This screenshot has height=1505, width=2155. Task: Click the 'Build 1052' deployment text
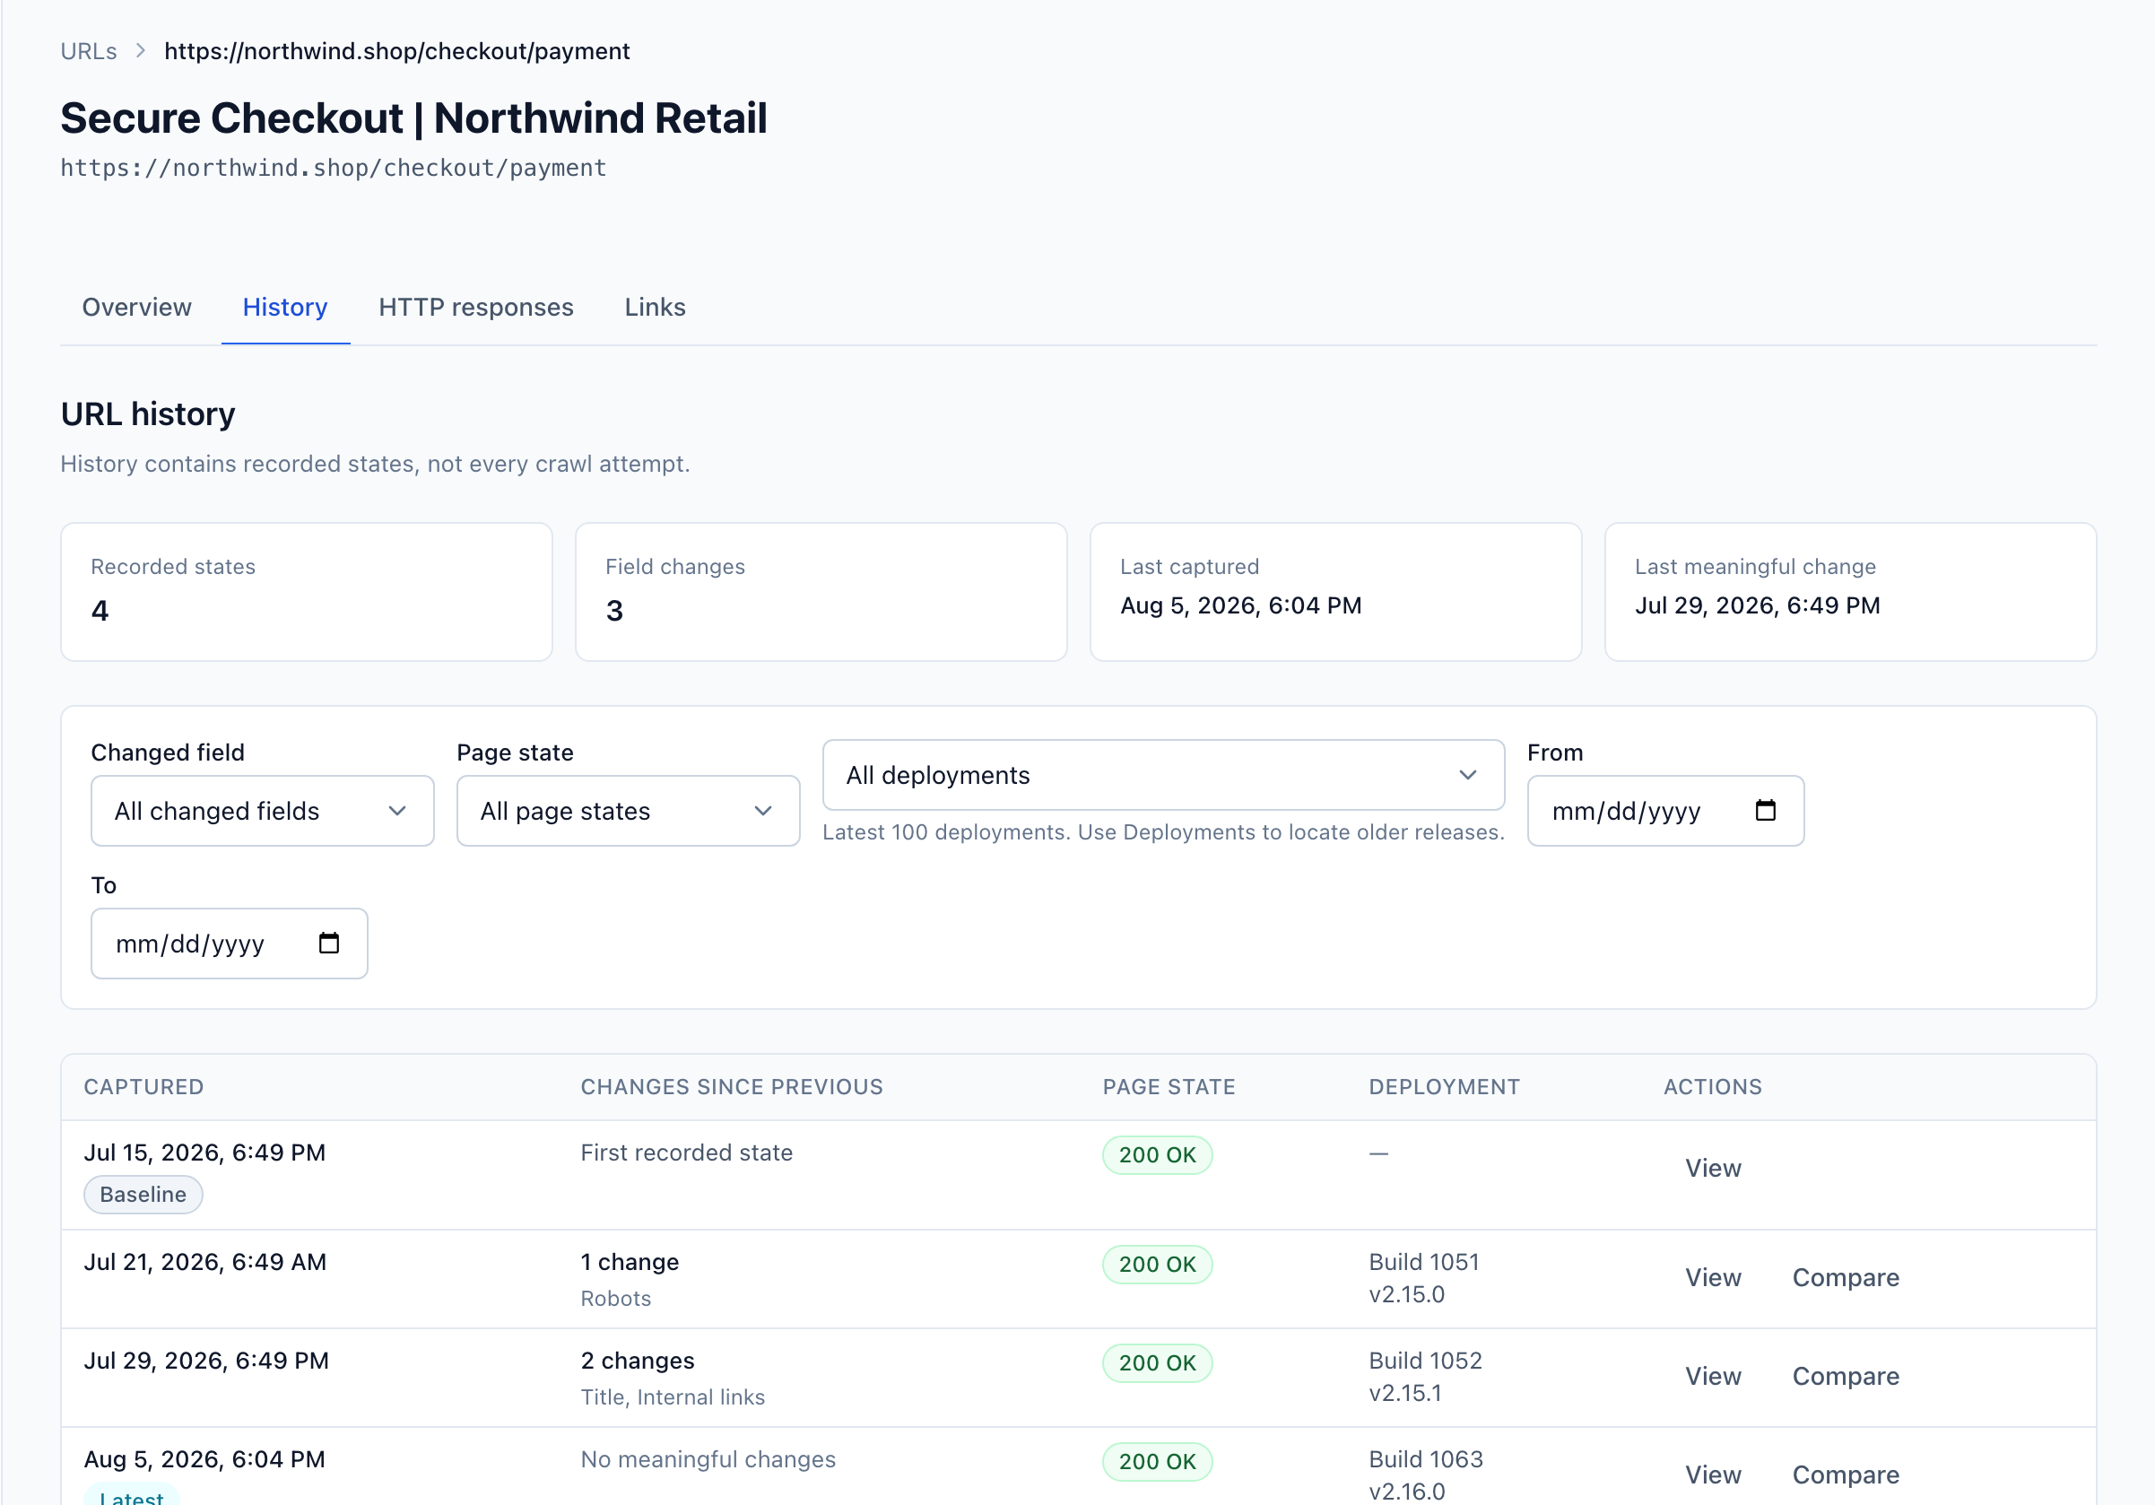pos(1425,1360)
